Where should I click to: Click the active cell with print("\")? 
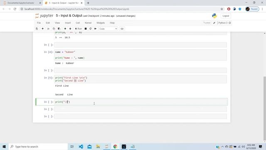[140, 102]
